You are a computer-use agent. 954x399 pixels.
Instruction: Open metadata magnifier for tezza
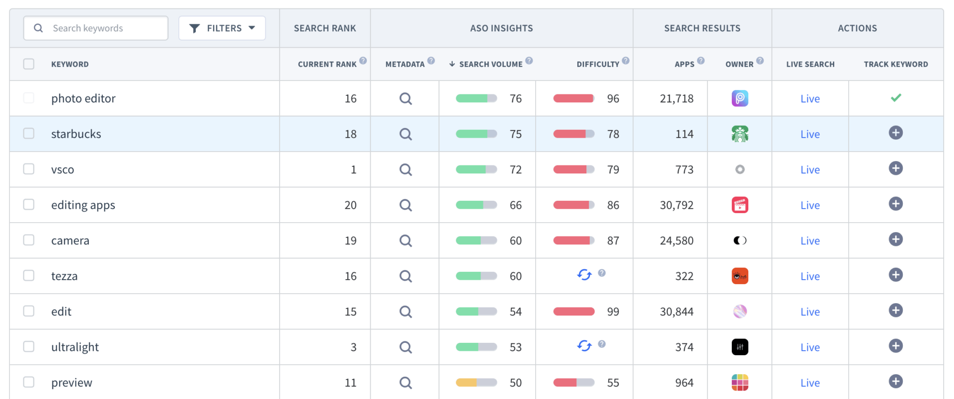coord(405,276)
